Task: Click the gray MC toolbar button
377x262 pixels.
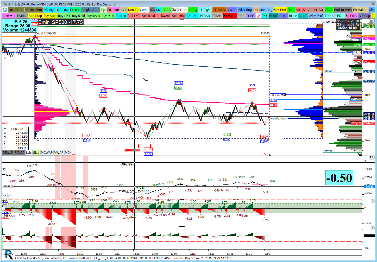Action: 152,10
